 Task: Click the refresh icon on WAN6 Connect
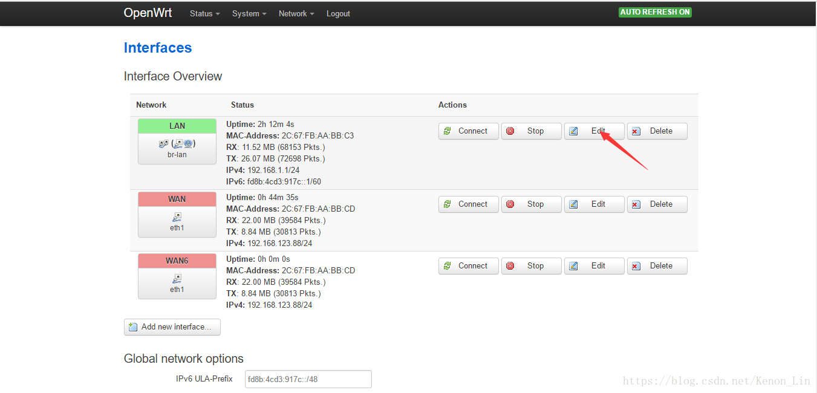tap(448, 266)
